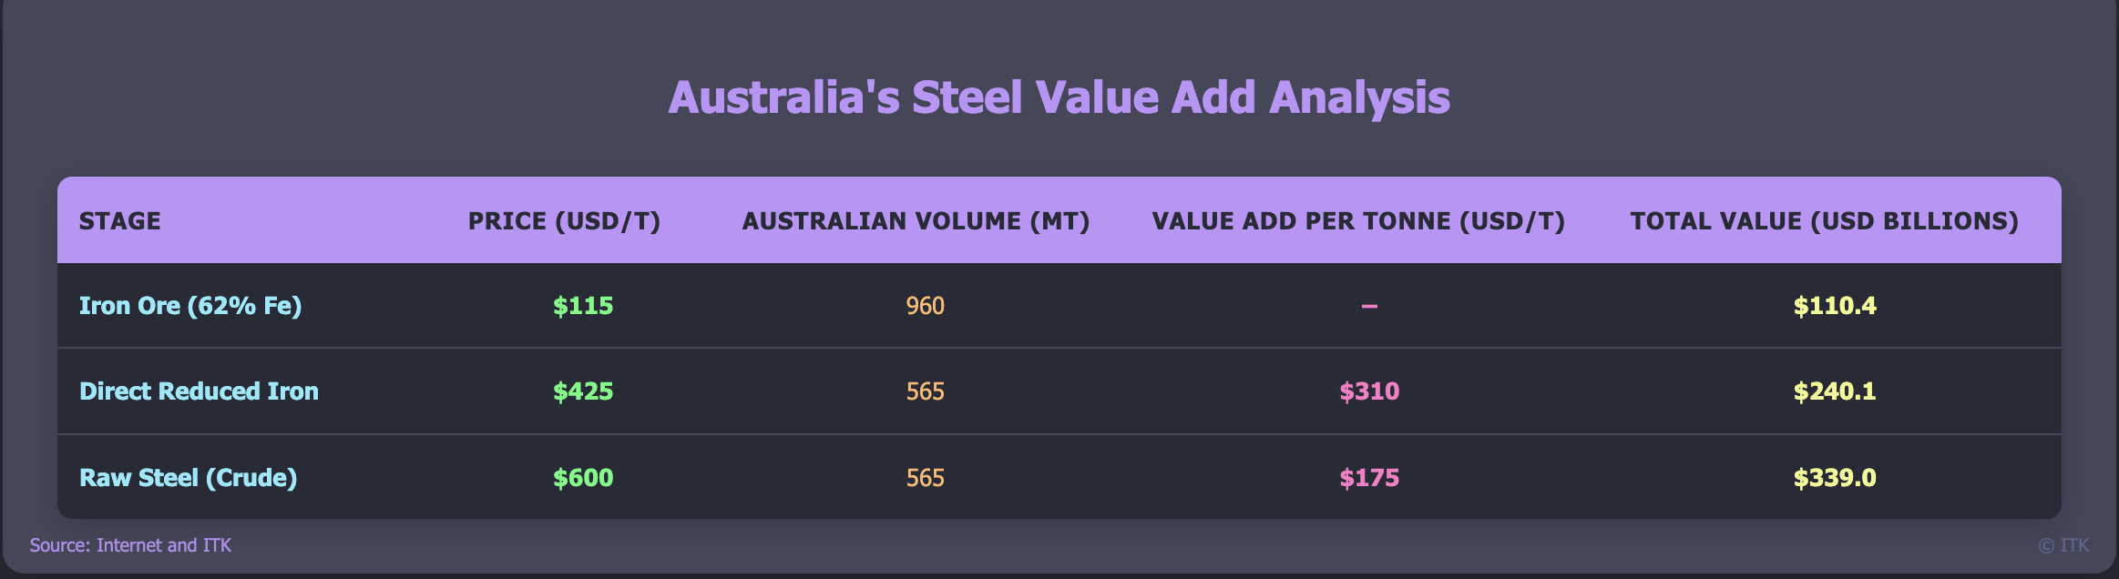Click the $339.0 total value

pos(1835,478)
